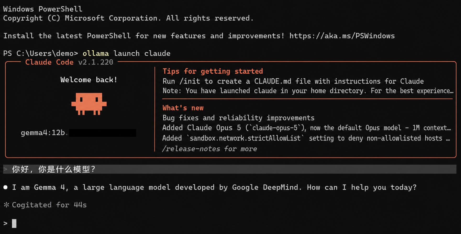Screen dimensions: 461x234
Task: Click the asterisk beside 'Cogitated for 44s'
Action: (6, 205)
